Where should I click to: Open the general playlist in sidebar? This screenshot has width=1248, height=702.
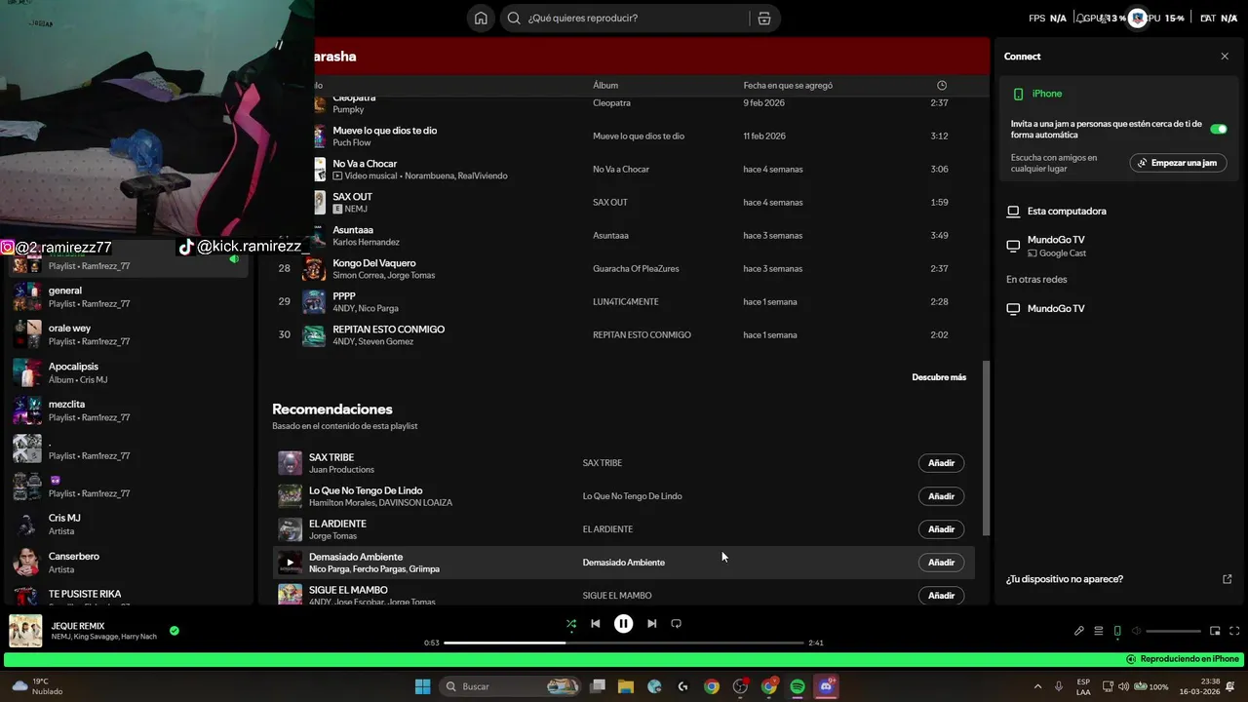[127, 296]
